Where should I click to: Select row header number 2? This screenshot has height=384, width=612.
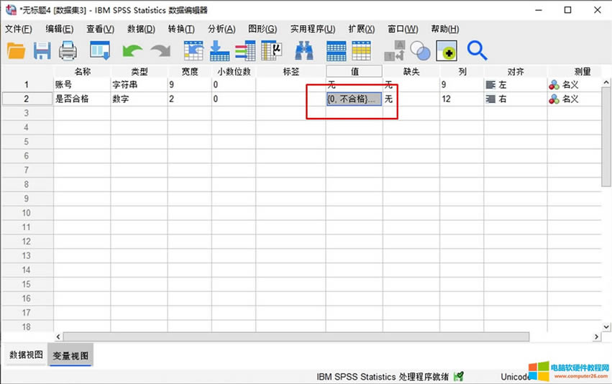(27, 99)
